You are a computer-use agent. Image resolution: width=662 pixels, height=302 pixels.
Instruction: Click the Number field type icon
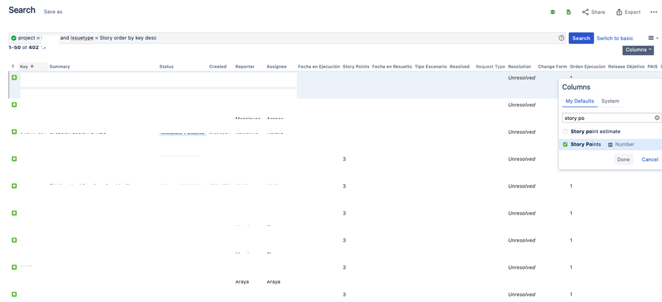coord(610,144)
